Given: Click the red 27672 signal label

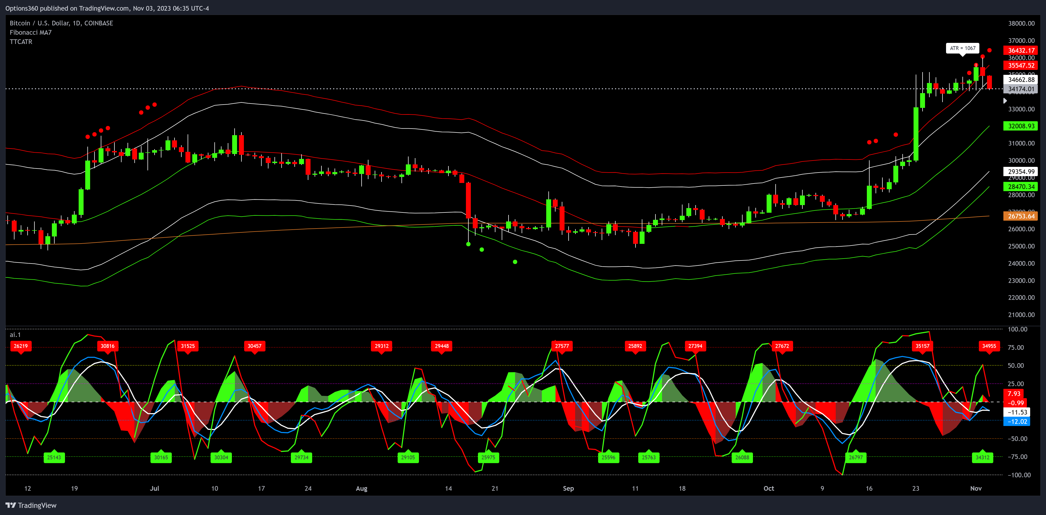Looking at the screenshot, I should (782, 346).
